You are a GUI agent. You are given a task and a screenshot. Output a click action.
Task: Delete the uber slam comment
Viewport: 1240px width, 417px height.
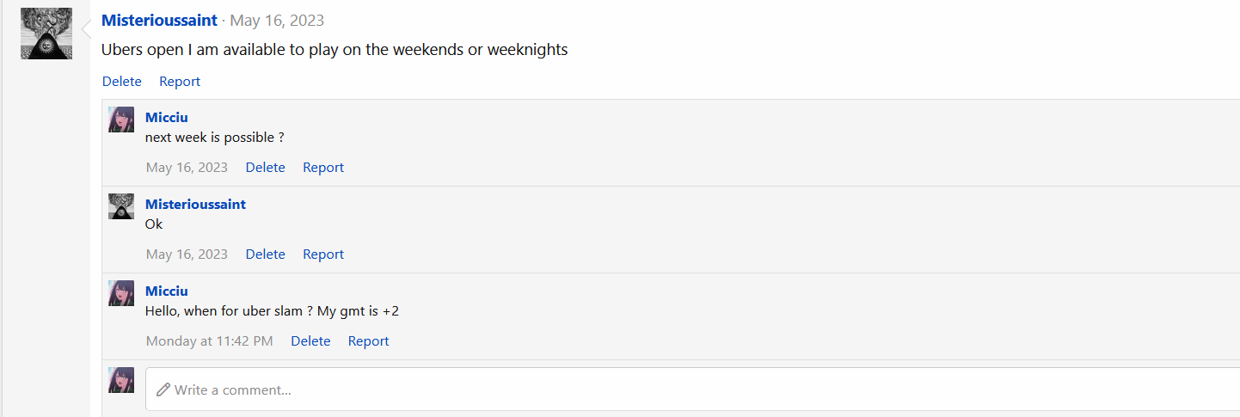point(310,341)
